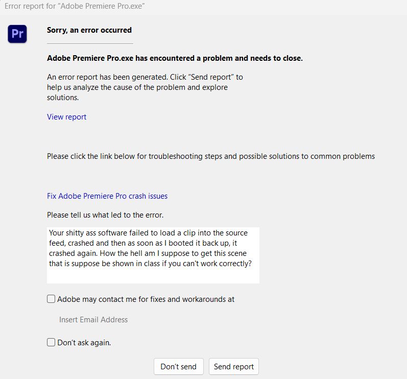
Task: Open the View report link
Action: click(67, 117)
